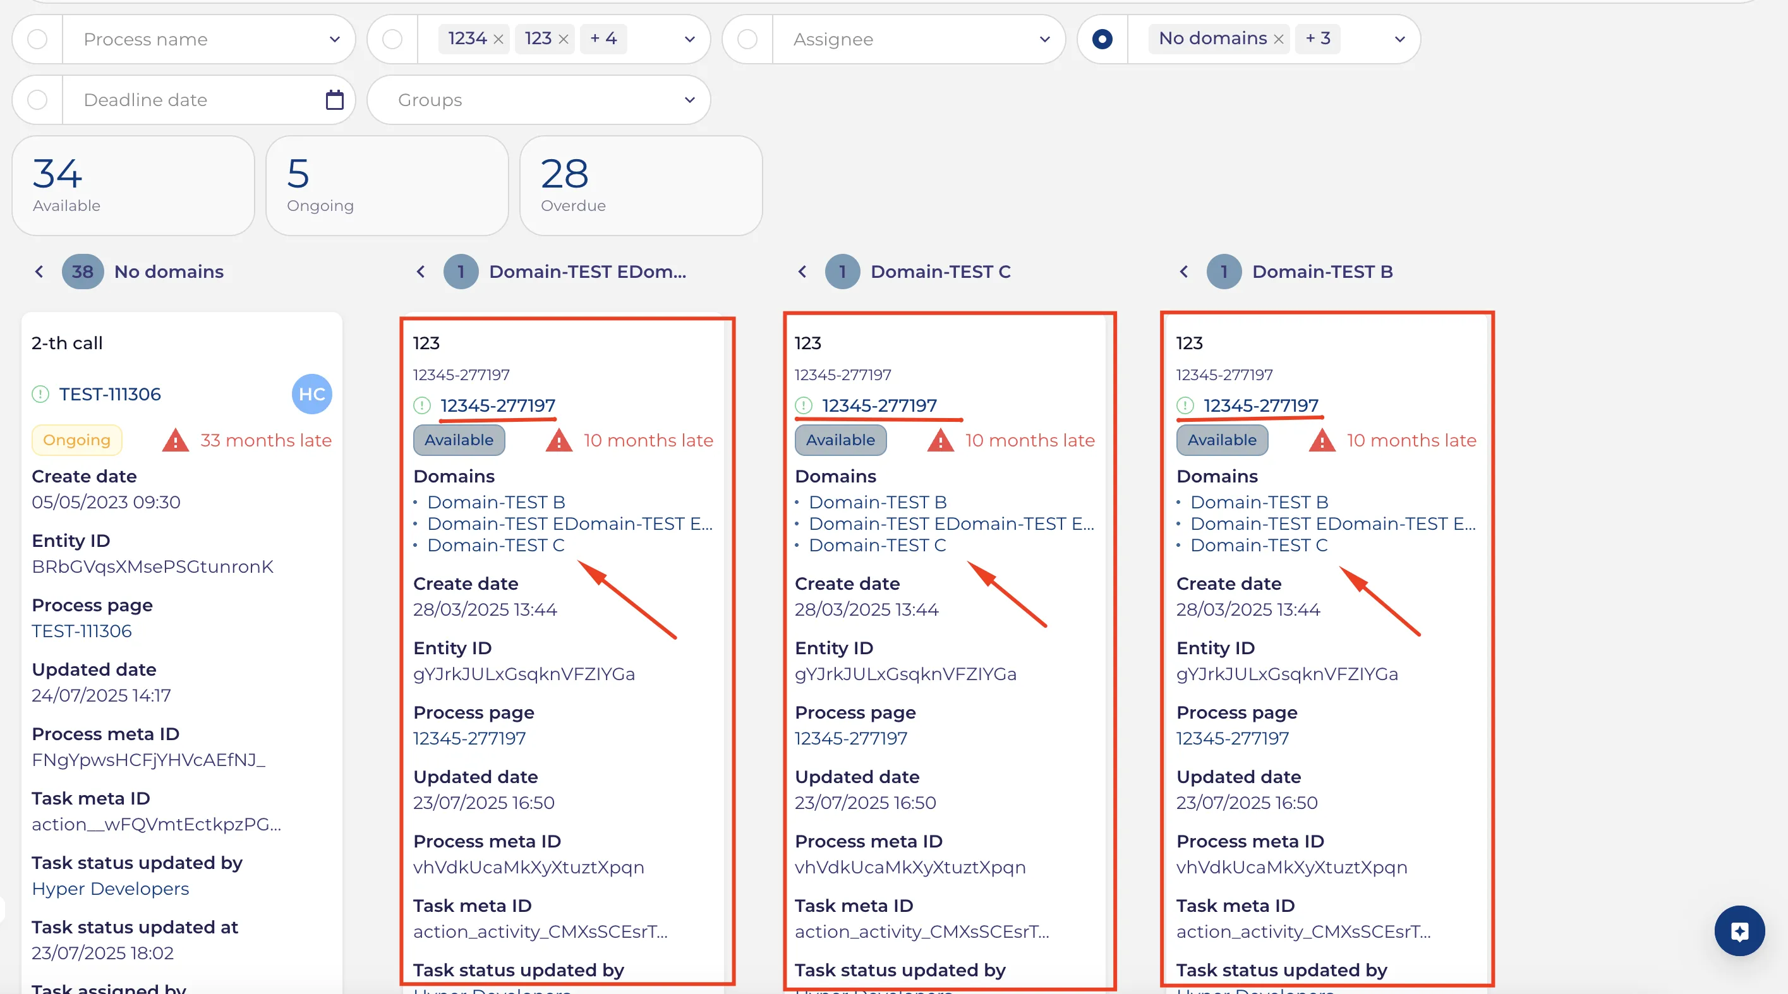Collapse the Domain-TEST C column
1788x994 pixels.
[x=802, y=271]
